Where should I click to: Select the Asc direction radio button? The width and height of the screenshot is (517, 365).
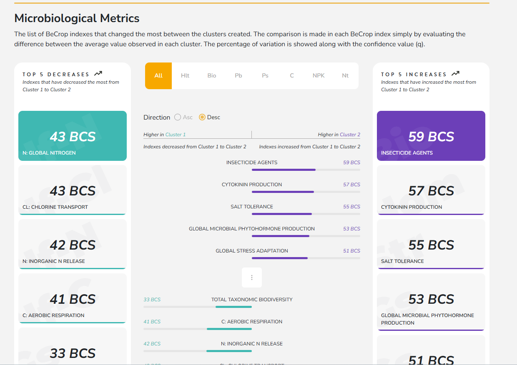(x=178, y=117)
